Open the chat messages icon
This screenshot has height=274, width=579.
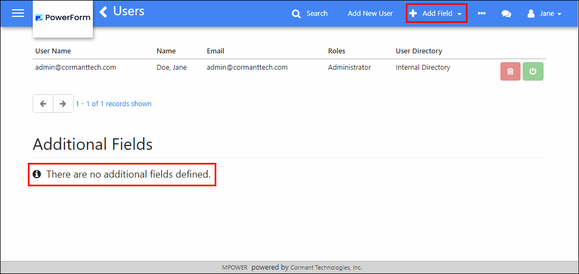tap(506, 14)
